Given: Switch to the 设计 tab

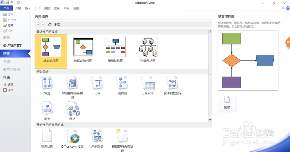Looking at the screenshot, I should (37, 8).
